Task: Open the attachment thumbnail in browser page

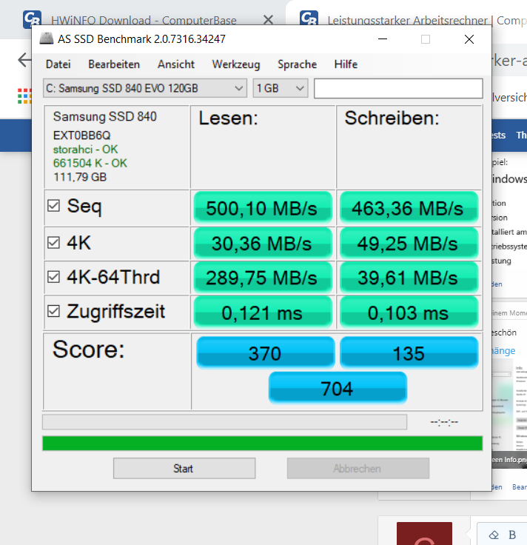Action: (509, 414)
